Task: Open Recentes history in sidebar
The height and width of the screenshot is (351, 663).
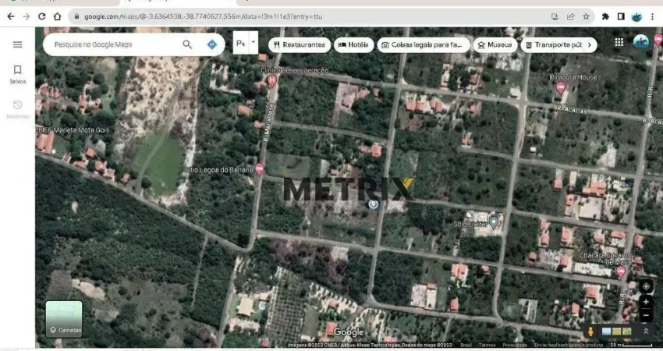Action: [x=17, y=108]
